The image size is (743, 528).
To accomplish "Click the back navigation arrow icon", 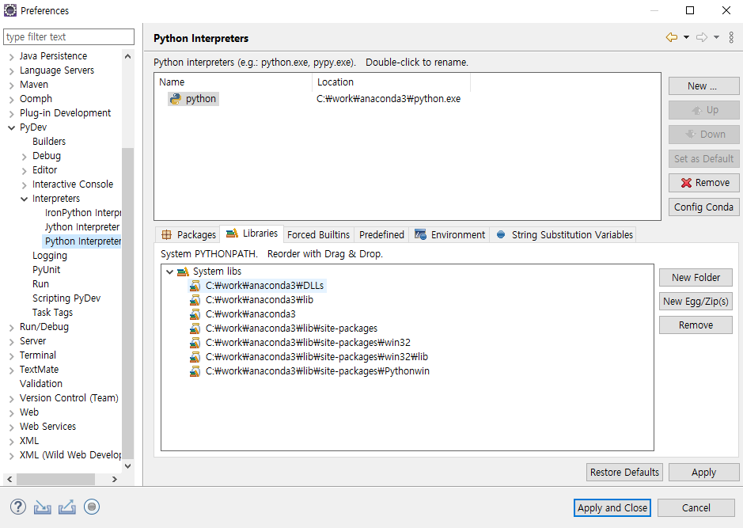I will 672,37.
